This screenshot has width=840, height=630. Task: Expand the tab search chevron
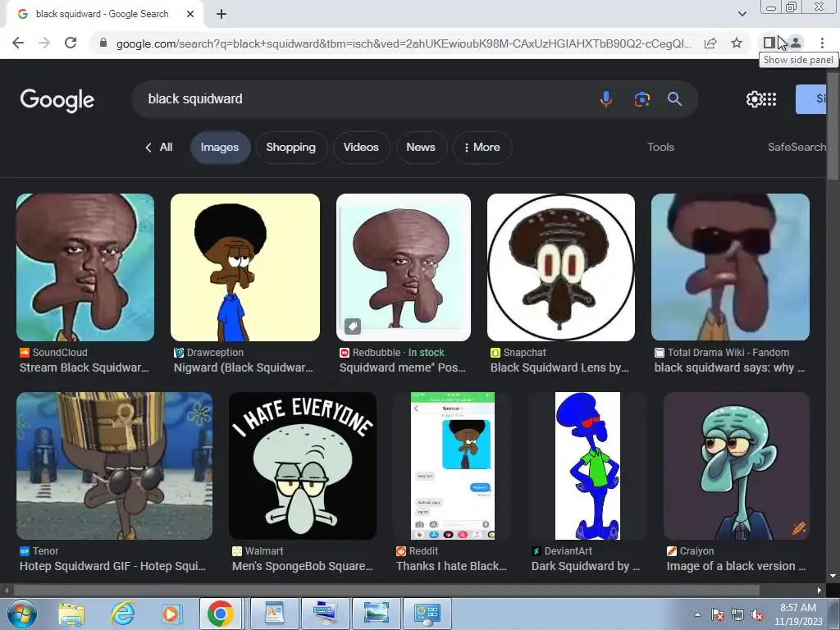click(742, 14)
